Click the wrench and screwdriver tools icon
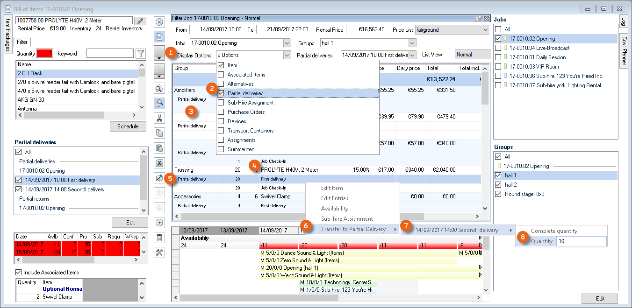The height and width of the screenshot is (308, 632). pos(159,252)
